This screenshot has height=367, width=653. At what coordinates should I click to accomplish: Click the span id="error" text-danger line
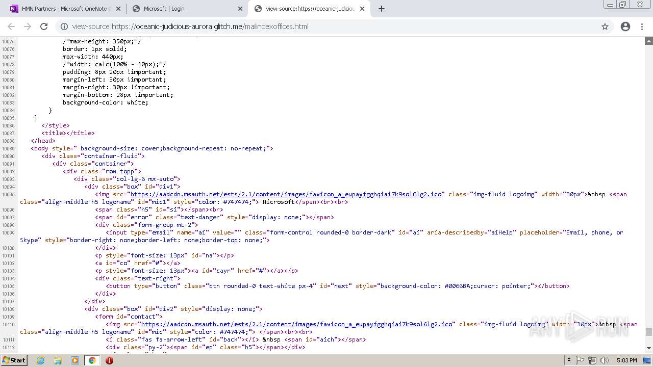[214, 217]
